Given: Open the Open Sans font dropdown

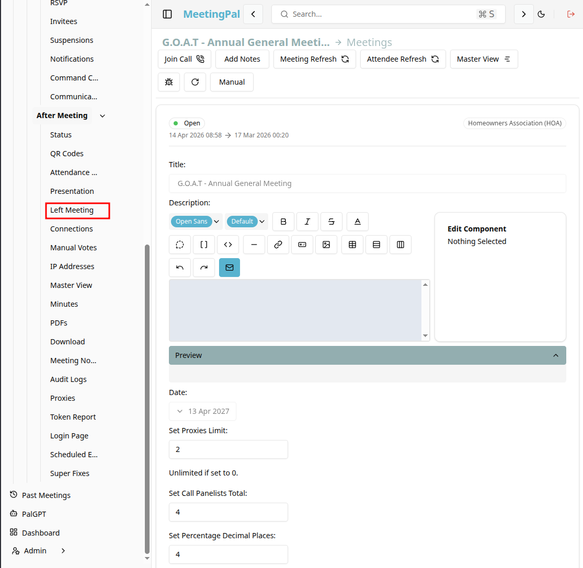Looking at the screenshot, I should (196, 222).
